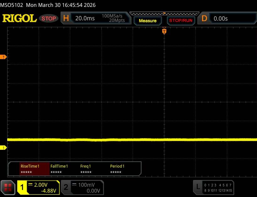Image resolution: width=257 pixels, height=197 pixels.
Task: Click the waveform memory position bar
Action: [x=164, y=13]
